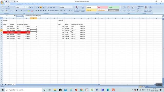Increase decimal places
This screenshot has height=92, width=164.
[x=69, y=10]
